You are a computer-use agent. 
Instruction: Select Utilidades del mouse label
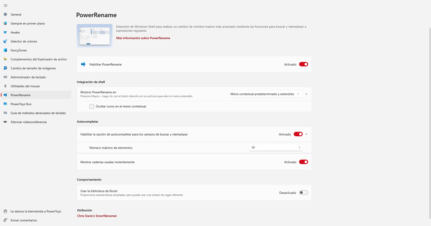[25, 86]
